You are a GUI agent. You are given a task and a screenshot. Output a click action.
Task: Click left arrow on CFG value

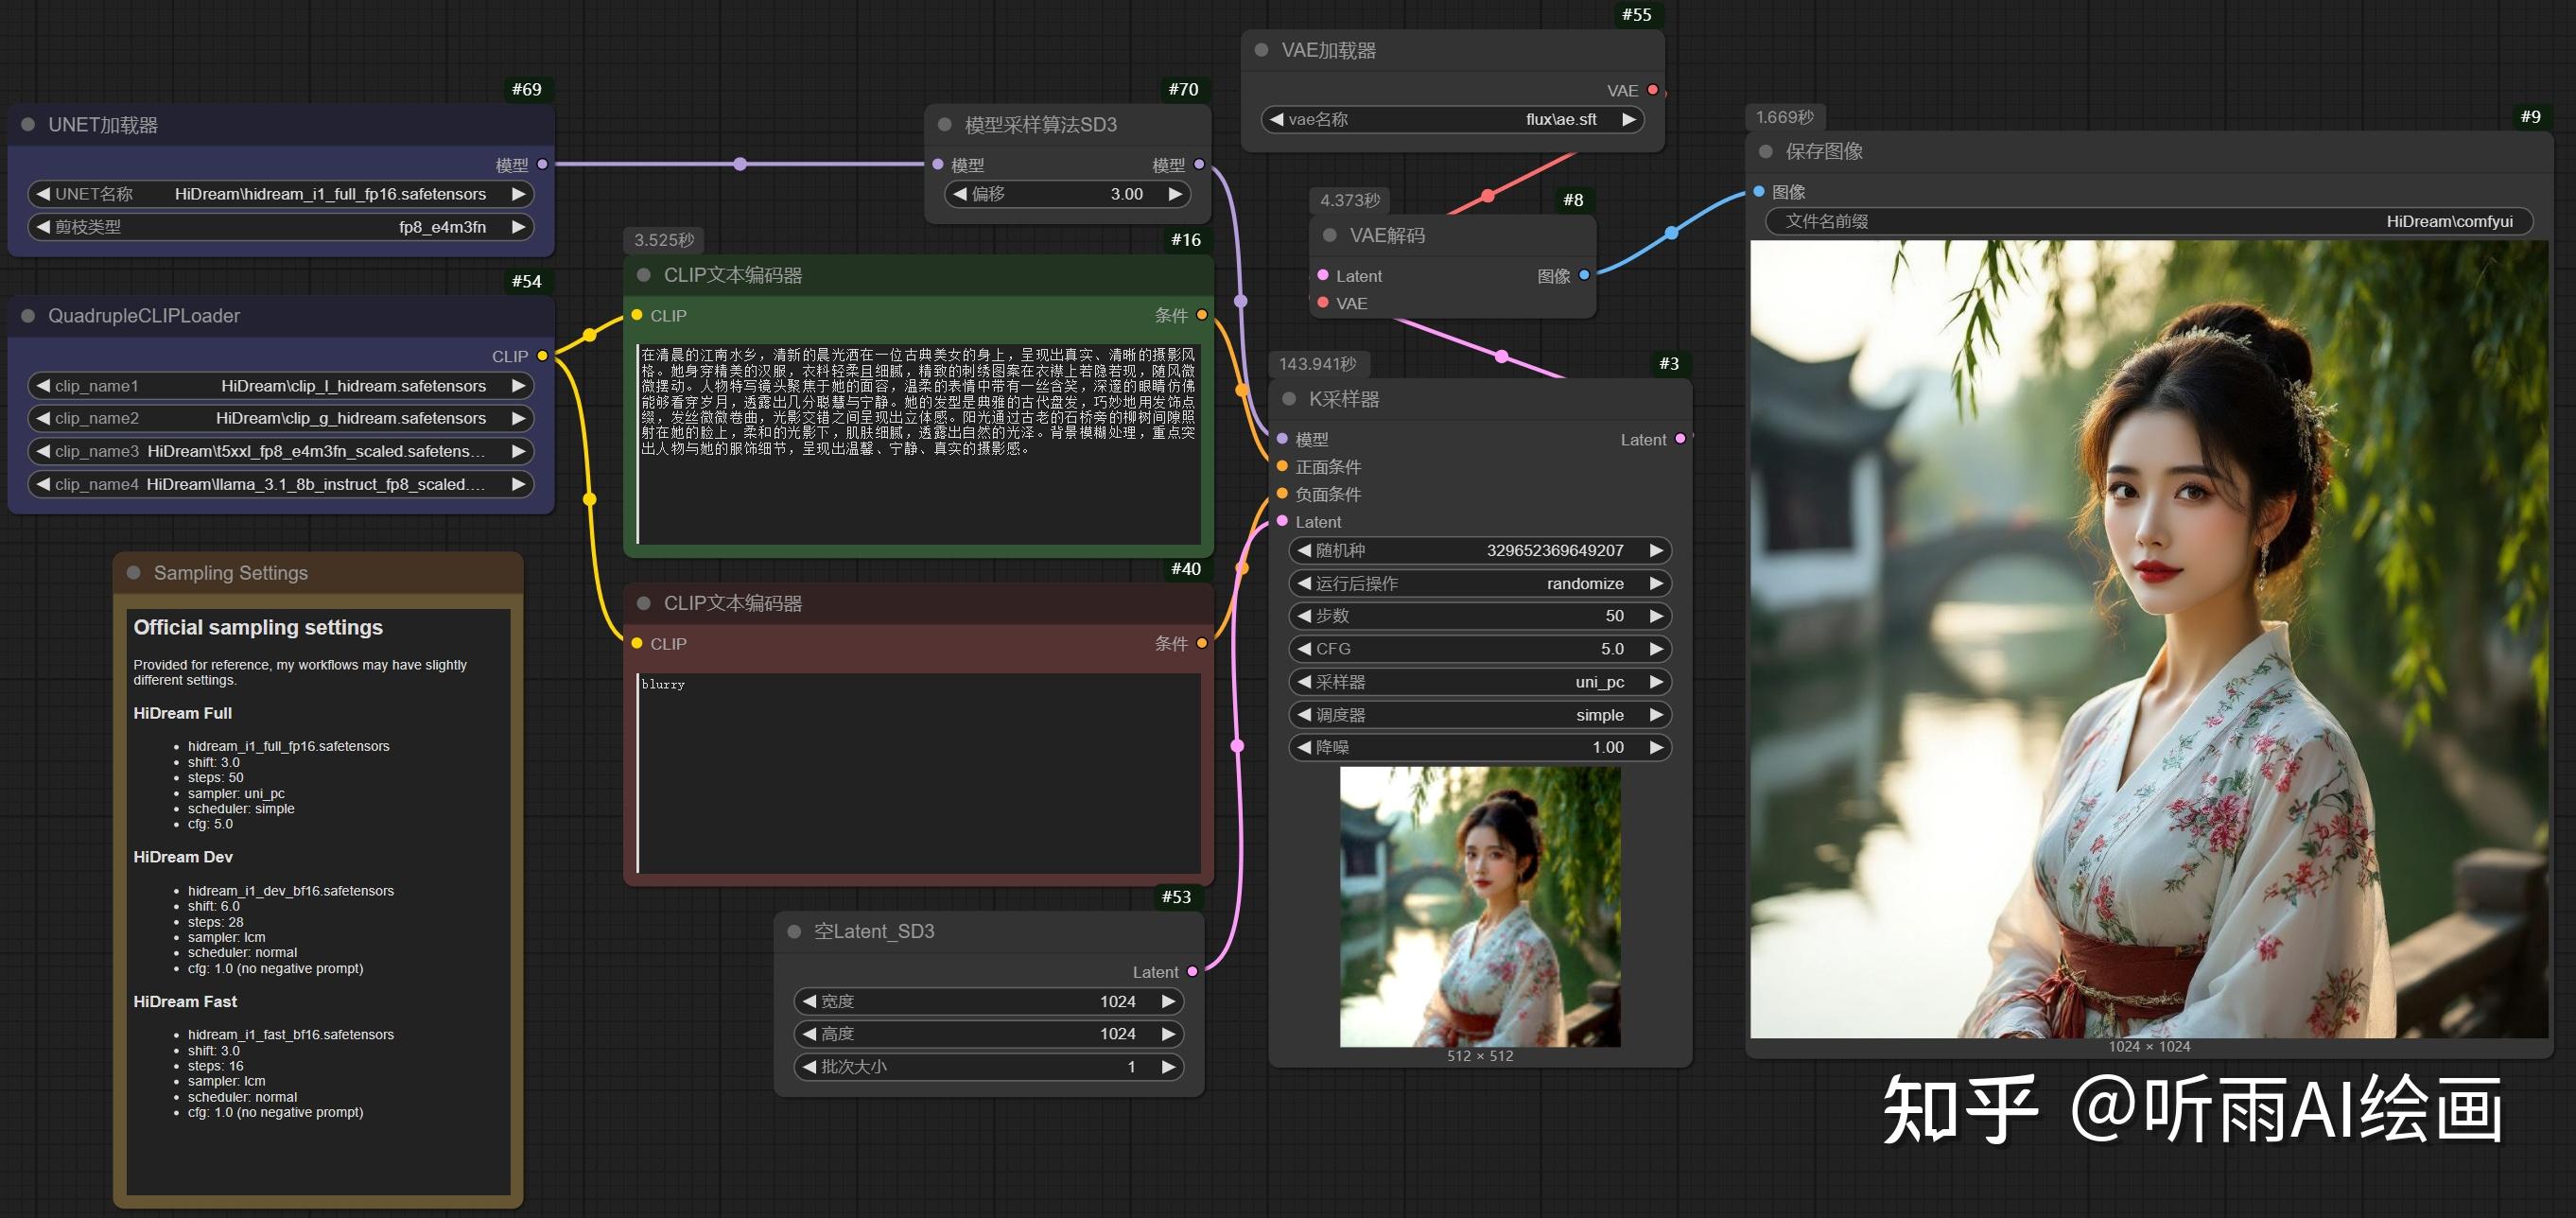(x=1304, y=649)
